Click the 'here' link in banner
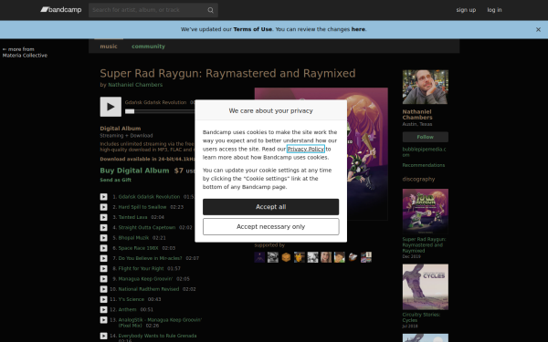This screenshot has width=548, height=342. (x=358, y=29)
